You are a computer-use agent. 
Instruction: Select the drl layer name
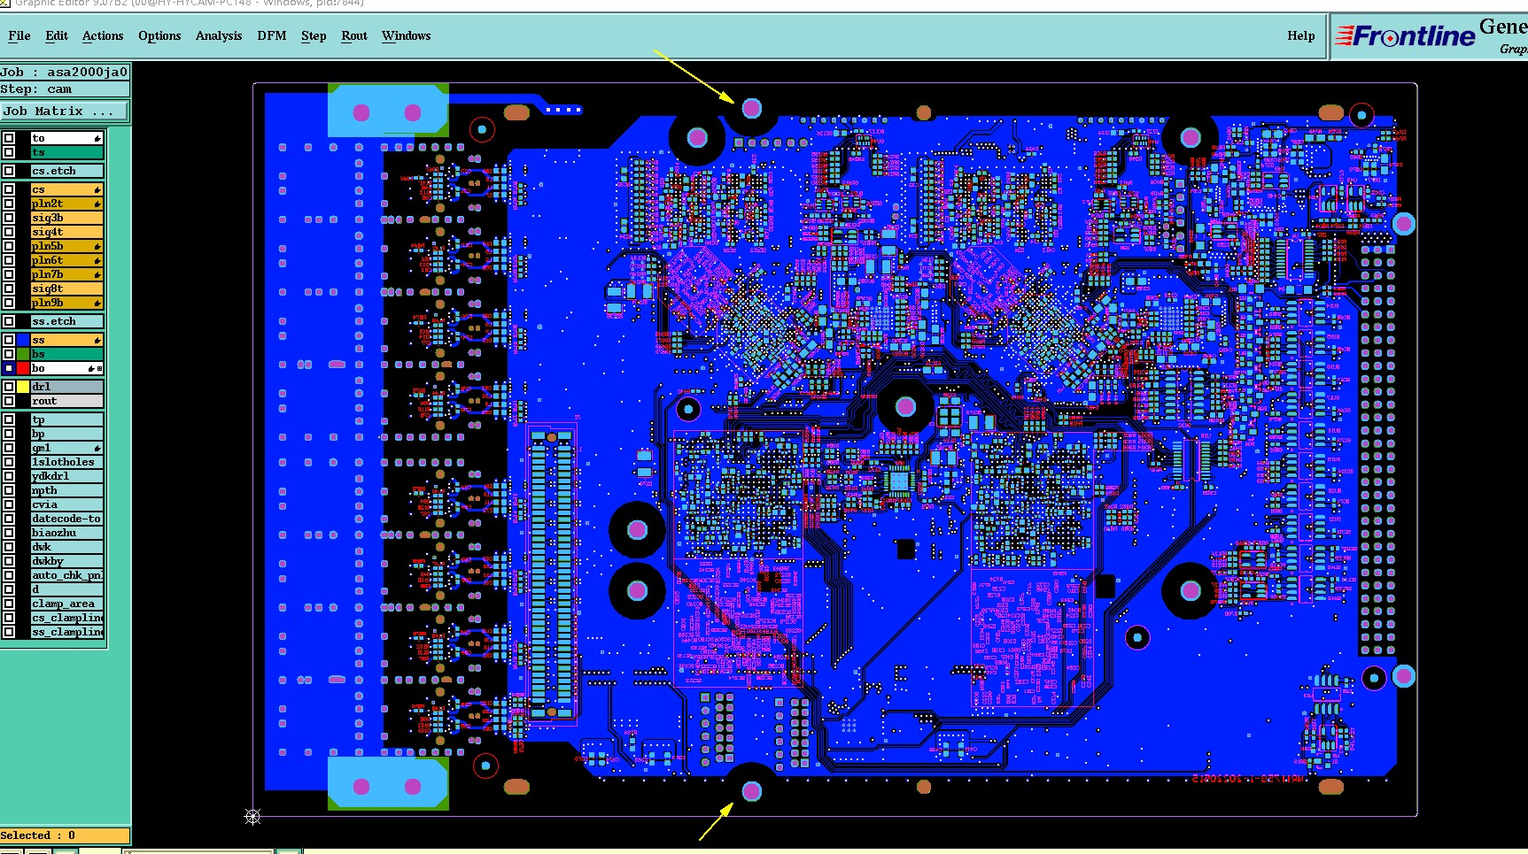click(x=67, y=387)
